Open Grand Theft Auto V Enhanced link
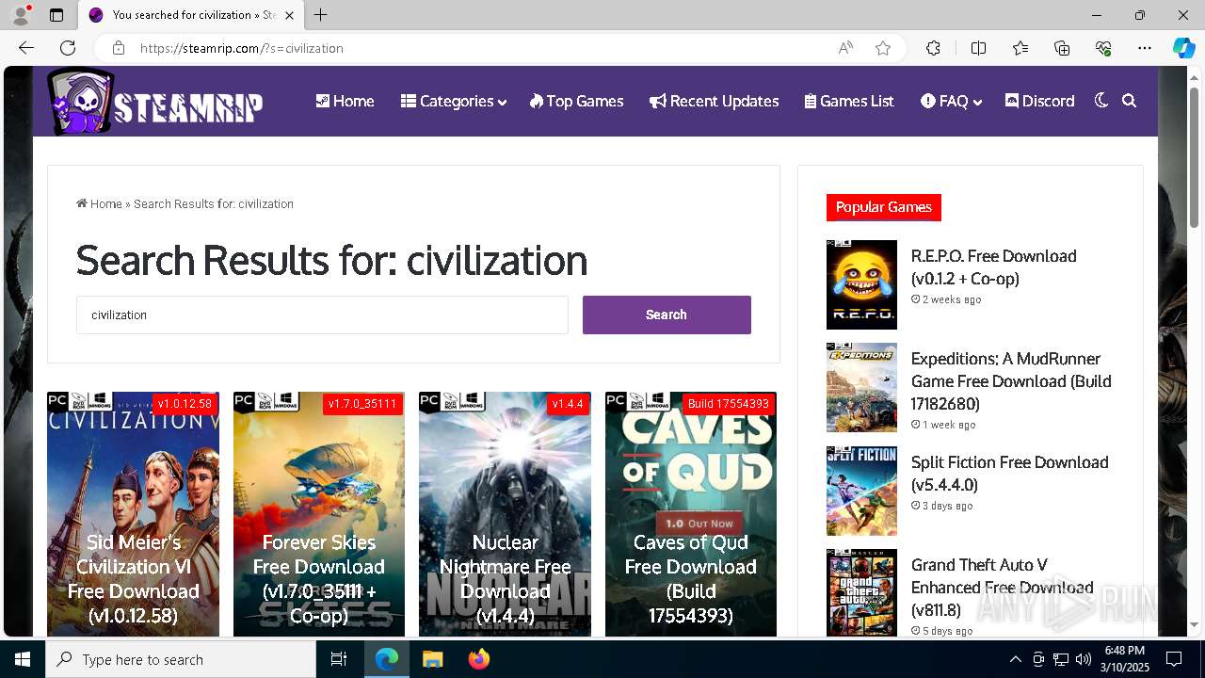The width and height of the screenshot is (1205, 678). tap(1002, 588)
